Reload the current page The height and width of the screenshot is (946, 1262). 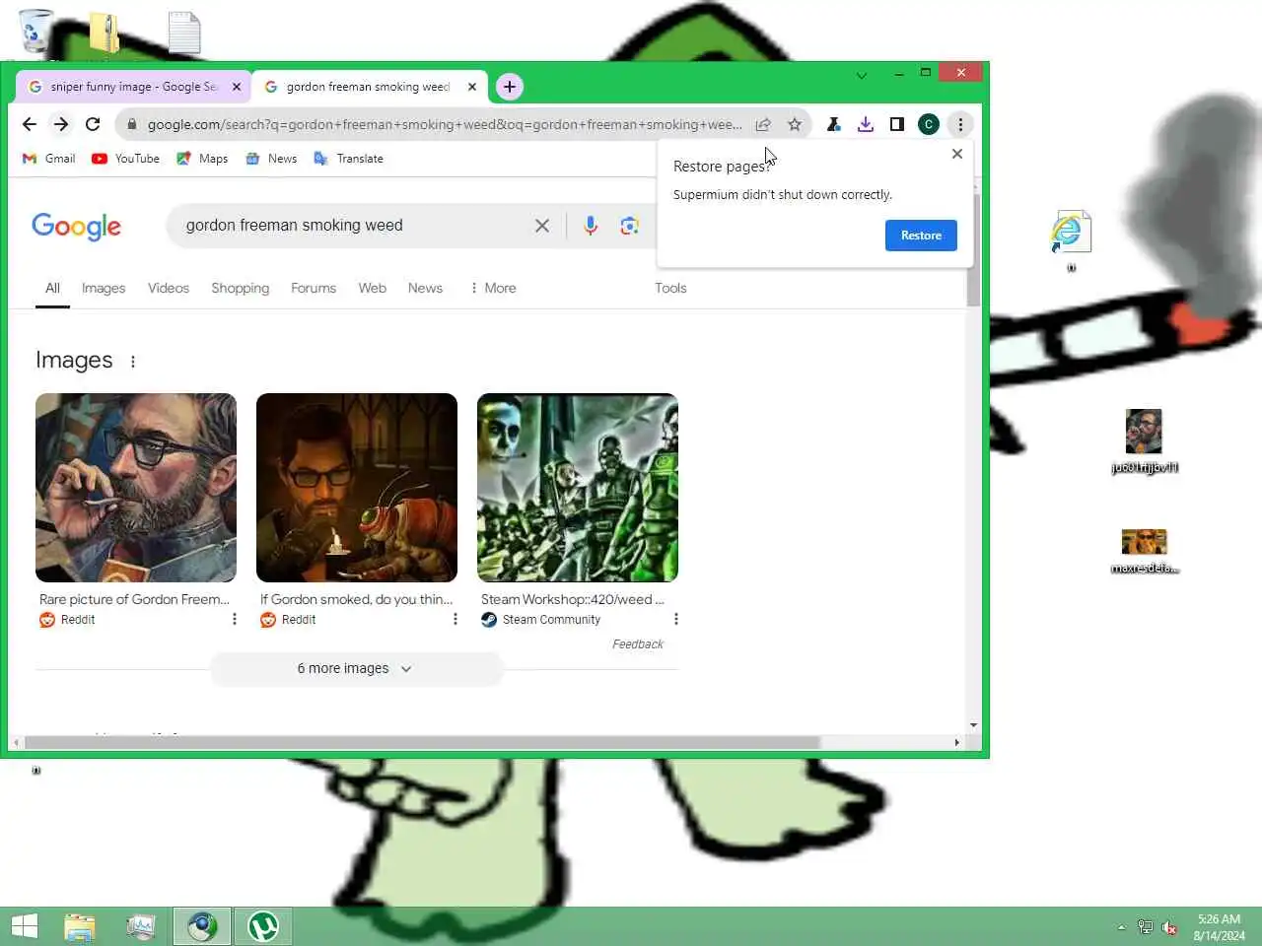tap(93, 124)
